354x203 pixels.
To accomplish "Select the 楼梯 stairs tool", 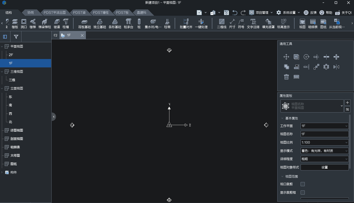I will click(33, 23).
